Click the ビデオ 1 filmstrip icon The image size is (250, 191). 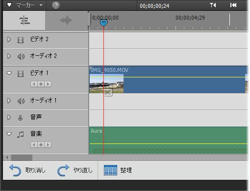point(21,73)
